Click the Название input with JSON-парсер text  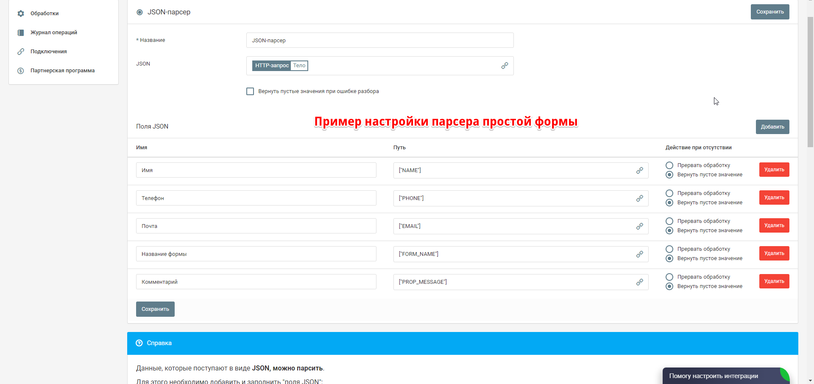click(x=379, y=41)
